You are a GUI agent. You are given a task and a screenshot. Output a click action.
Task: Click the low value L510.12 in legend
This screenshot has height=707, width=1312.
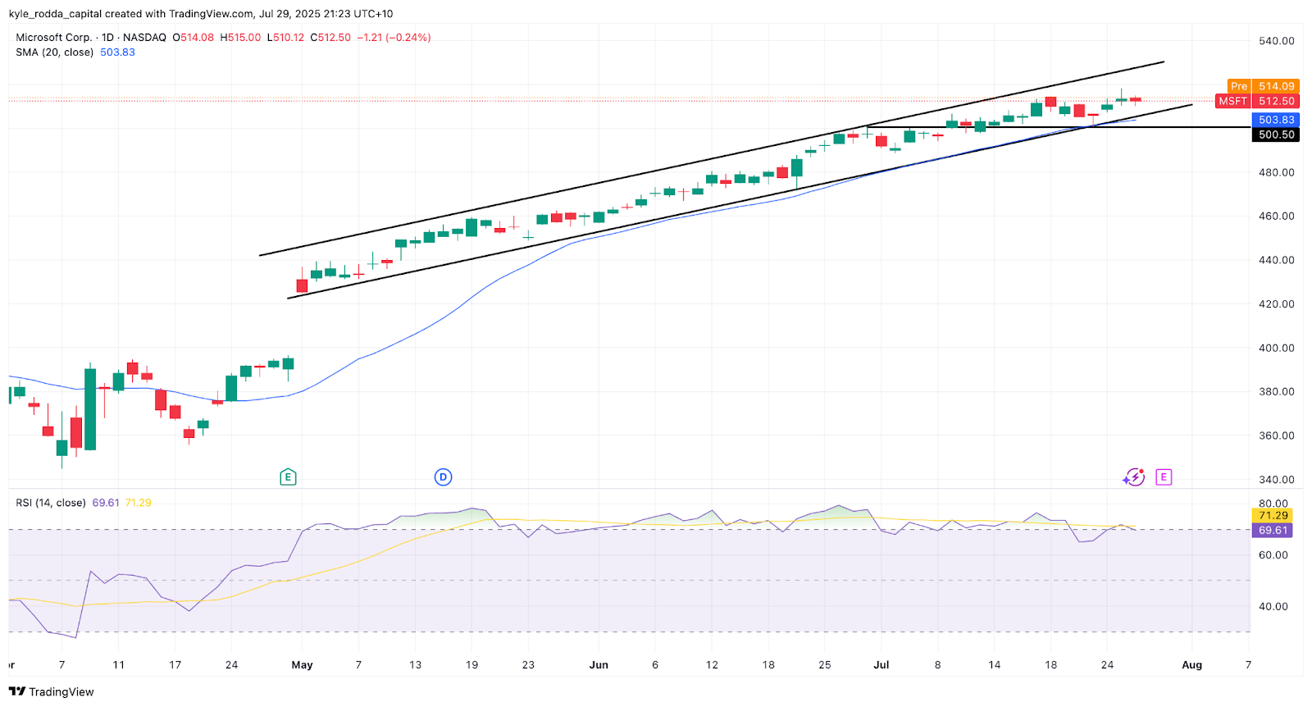click(x=285, y=38)
